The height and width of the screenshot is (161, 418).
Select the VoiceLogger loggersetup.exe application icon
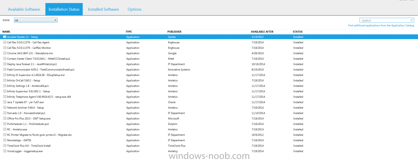5,151
